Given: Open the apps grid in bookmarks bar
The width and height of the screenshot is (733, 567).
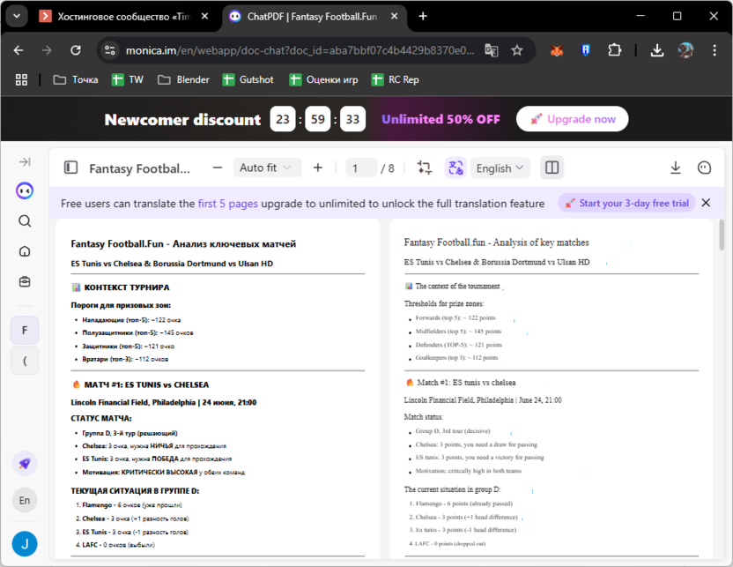Looking at the screenshot, I should click(x=21, y=79).
